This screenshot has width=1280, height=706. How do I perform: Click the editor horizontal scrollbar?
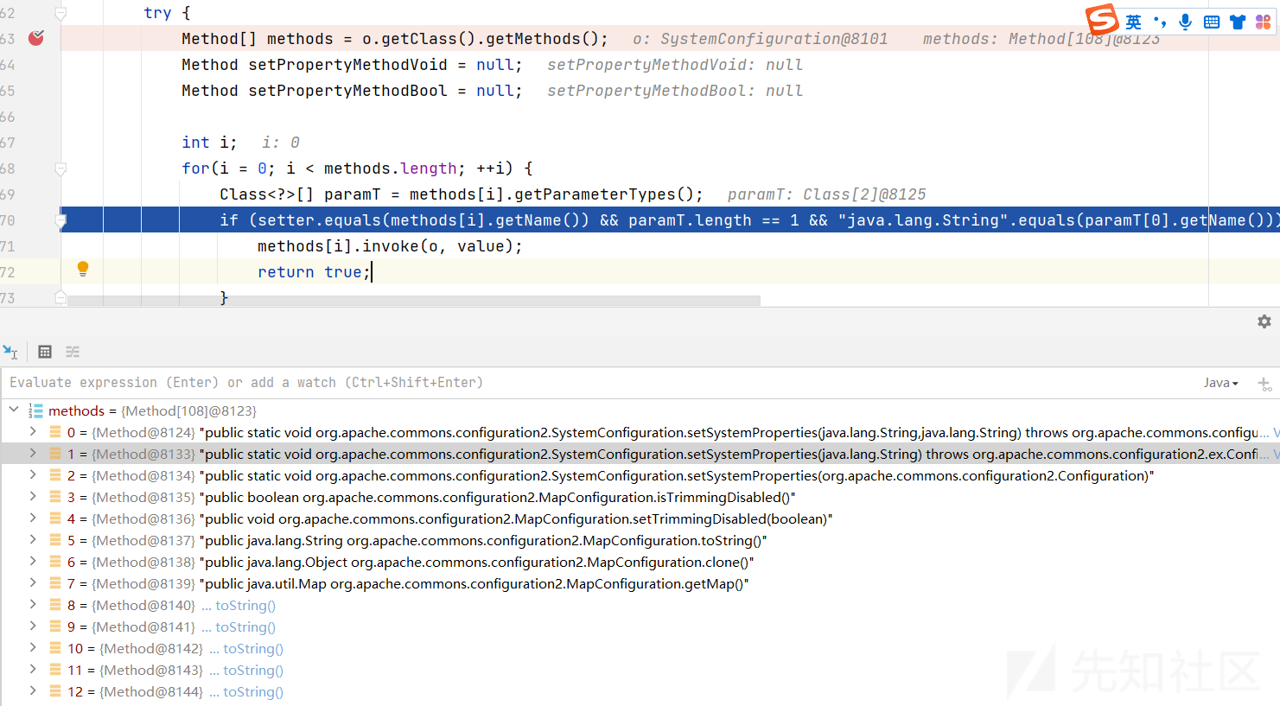click(x=413, y=301)
